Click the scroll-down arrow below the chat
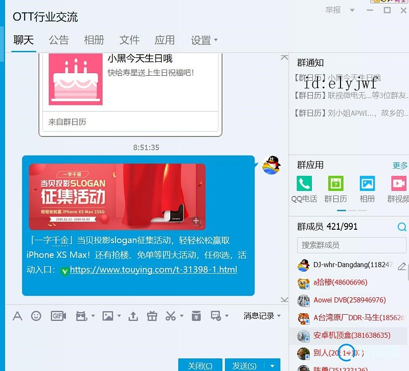 [x=284, y=299]
